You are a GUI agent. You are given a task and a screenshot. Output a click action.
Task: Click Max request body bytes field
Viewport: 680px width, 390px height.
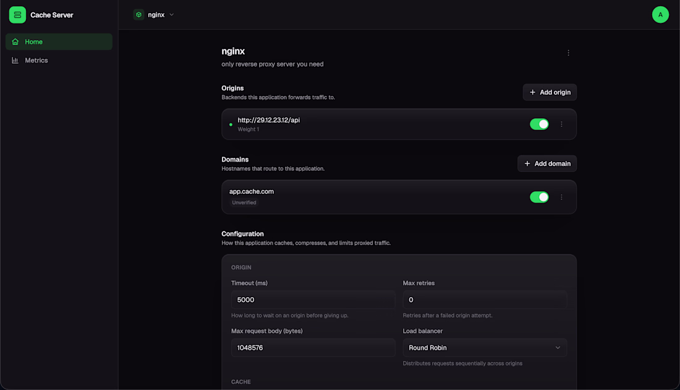(313, 347)
